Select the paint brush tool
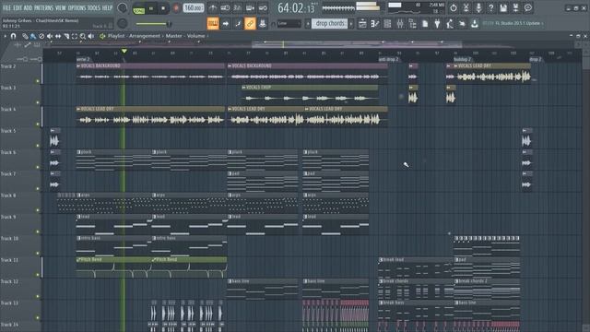 33,36
